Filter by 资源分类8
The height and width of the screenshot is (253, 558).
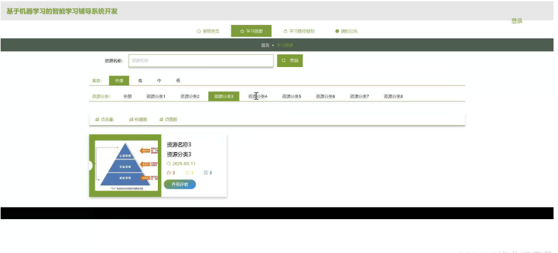[x=393, y=96]
